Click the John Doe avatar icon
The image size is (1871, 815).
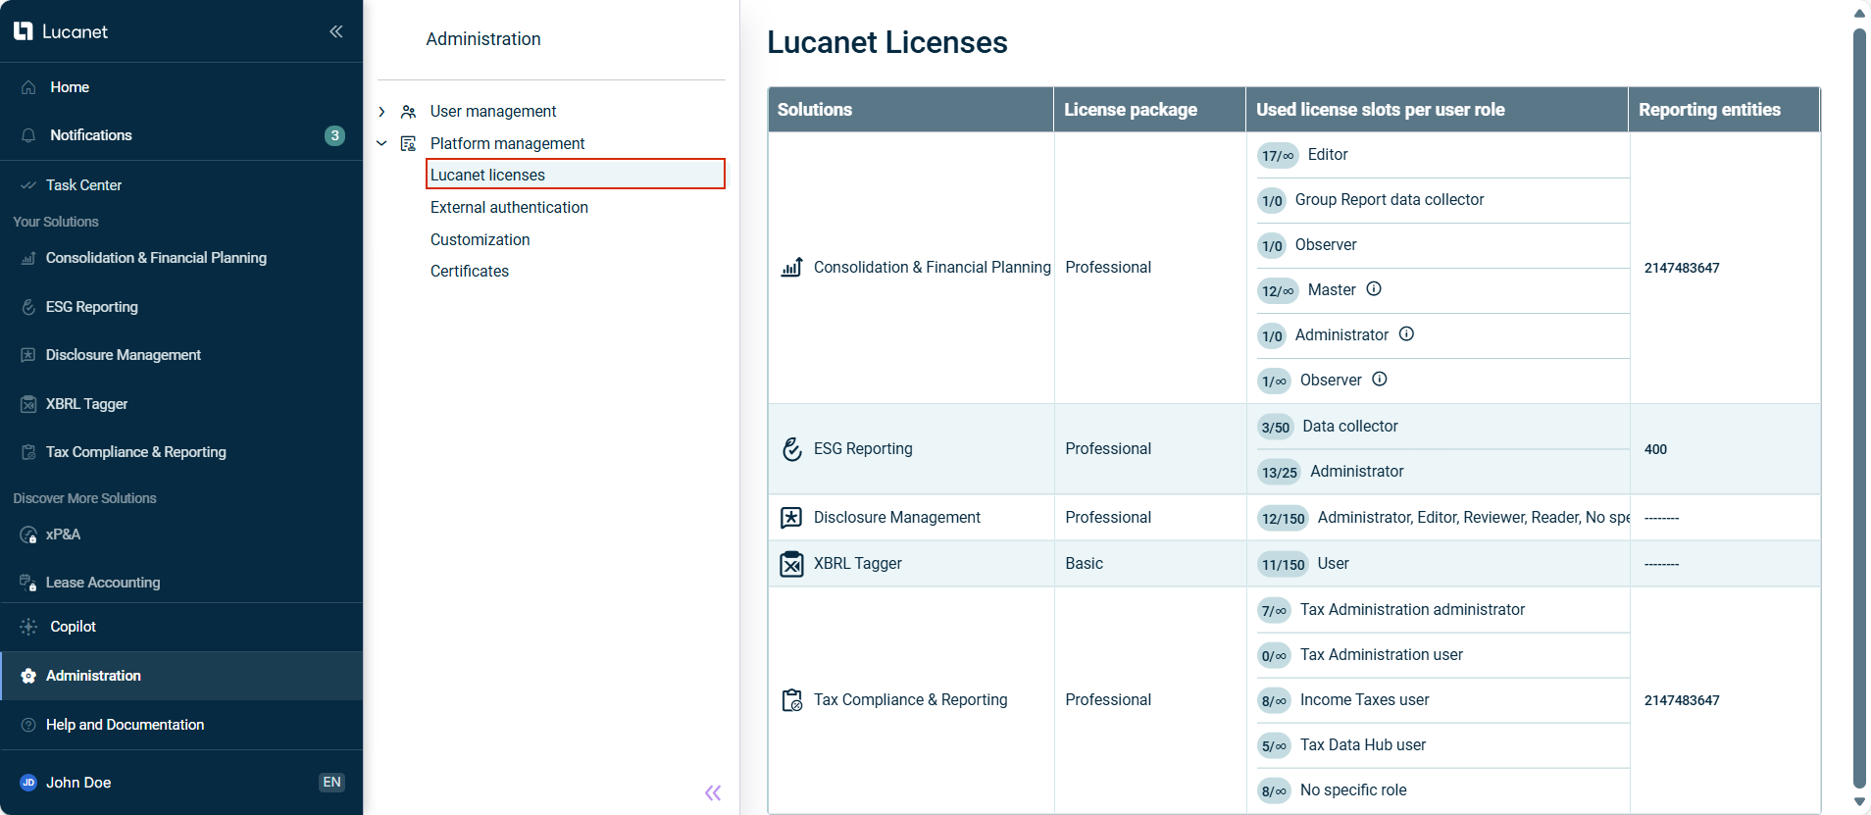[x=28, y=783]
